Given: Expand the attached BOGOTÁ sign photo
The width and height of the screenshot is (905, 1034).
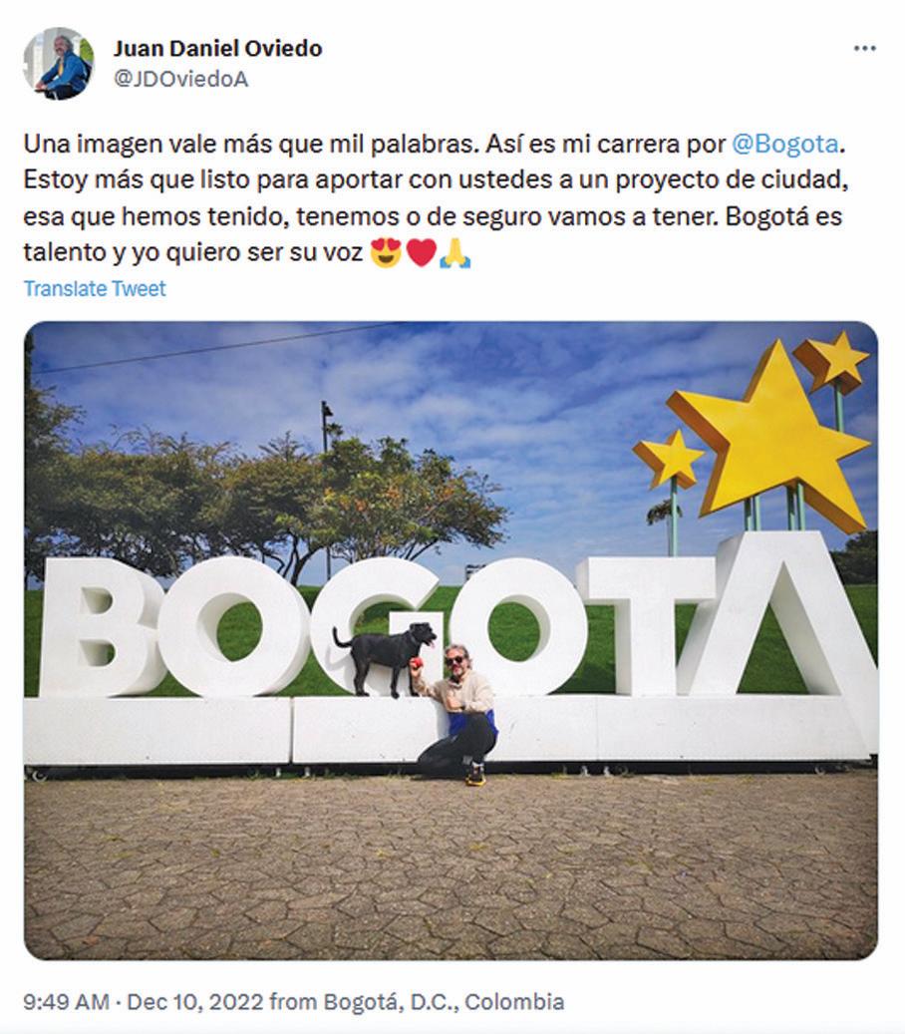Looking at the screenshot, I should [x=451, y=640].
